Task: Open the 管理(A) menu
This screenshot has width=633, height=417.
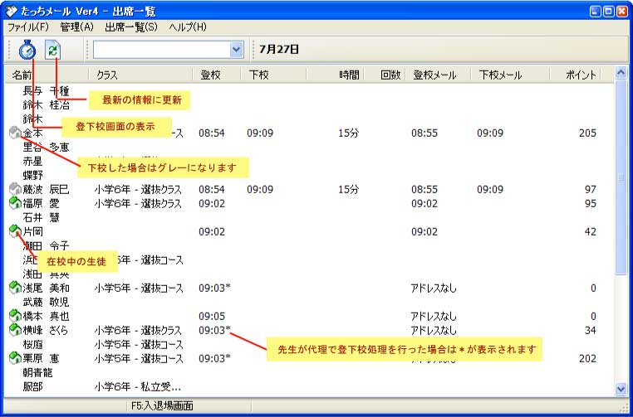Action: click(x=76, y=27)
